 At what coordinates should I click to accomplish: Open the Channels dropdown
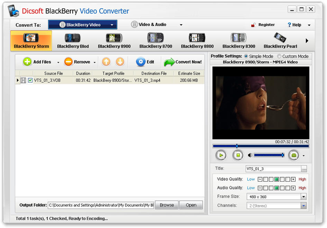(x=276, y=206)
